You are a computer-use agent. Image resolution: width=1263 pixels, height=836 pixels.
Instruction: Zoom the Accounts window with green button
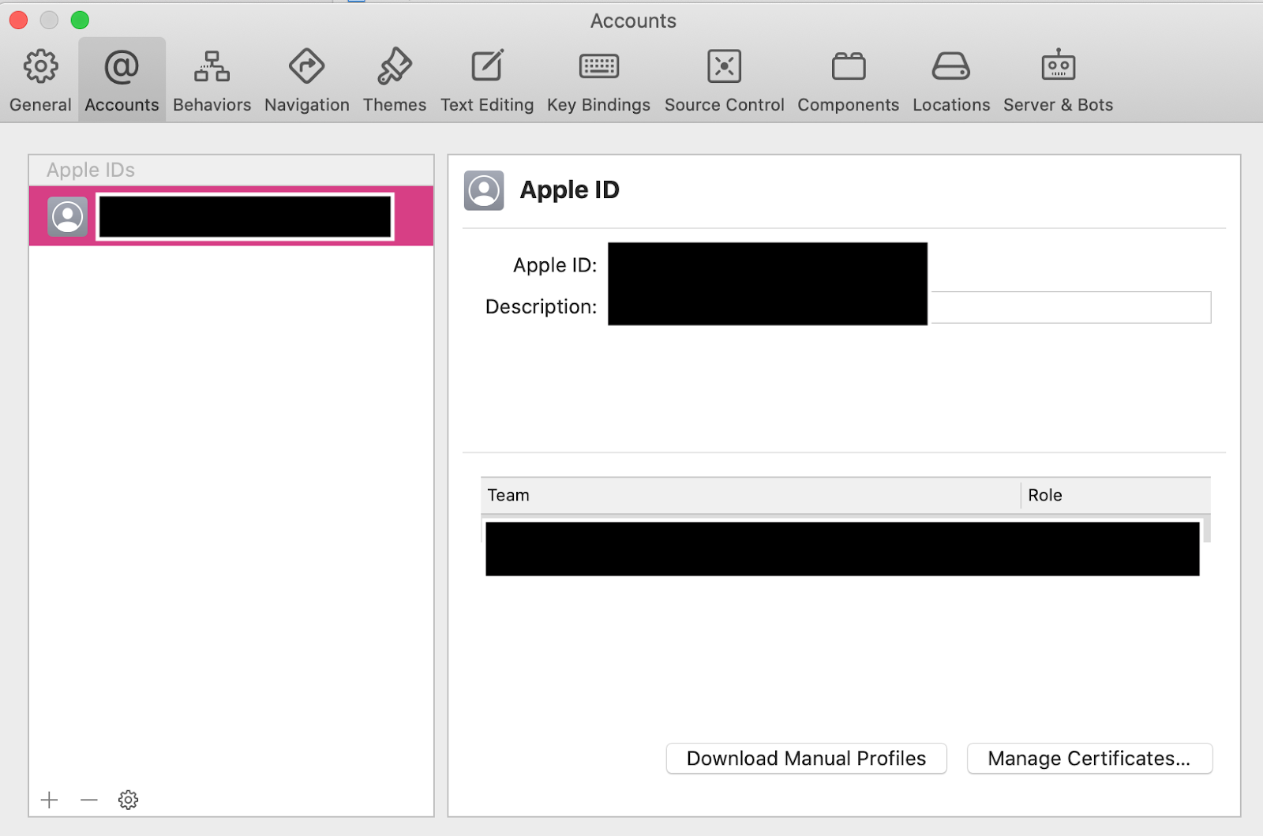pos(80,20)
